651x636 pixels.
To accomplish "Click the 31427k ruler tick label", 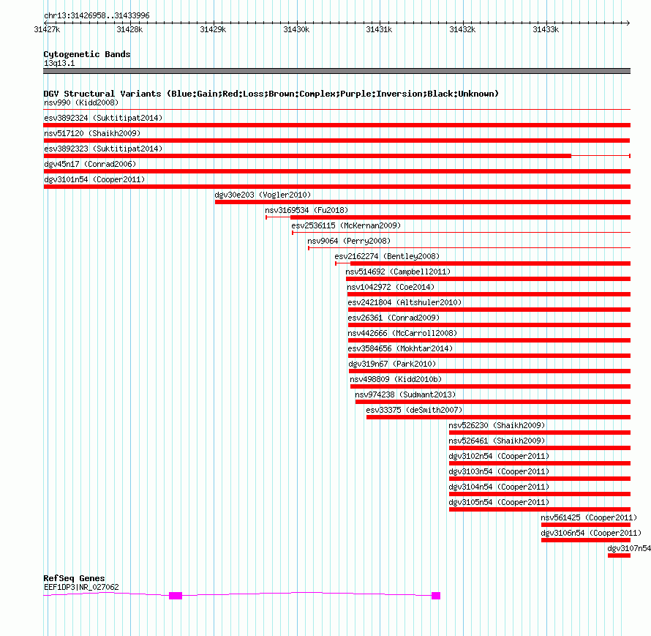I will 47,29.
